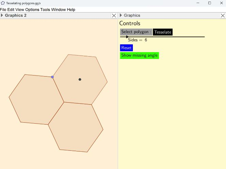Click the Sides slider track
Viewport: 226px width, 169px height.
point(162,37)
